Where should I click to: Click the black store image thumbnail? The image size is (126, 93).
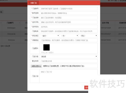point(46,47)
